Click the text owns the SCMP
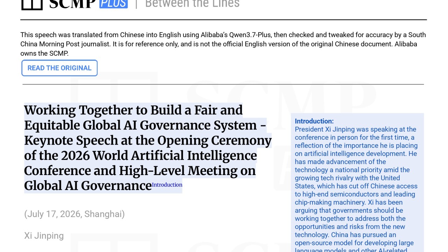448x252 pixels. tap(44, 53)
